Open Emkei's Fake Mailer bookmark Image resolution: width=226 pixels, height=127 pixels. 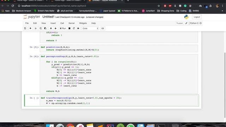click(x=44, y=11)
